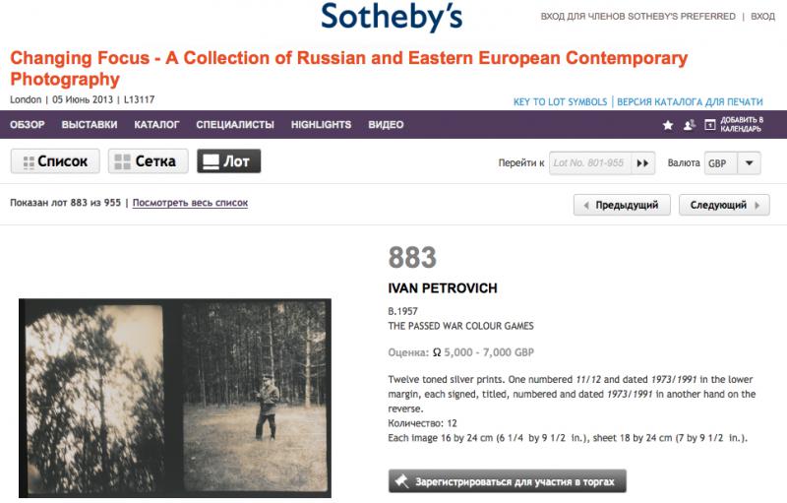Switch to Список list view
This screenshot has width=787, height=503.
(x=54, y=161)
